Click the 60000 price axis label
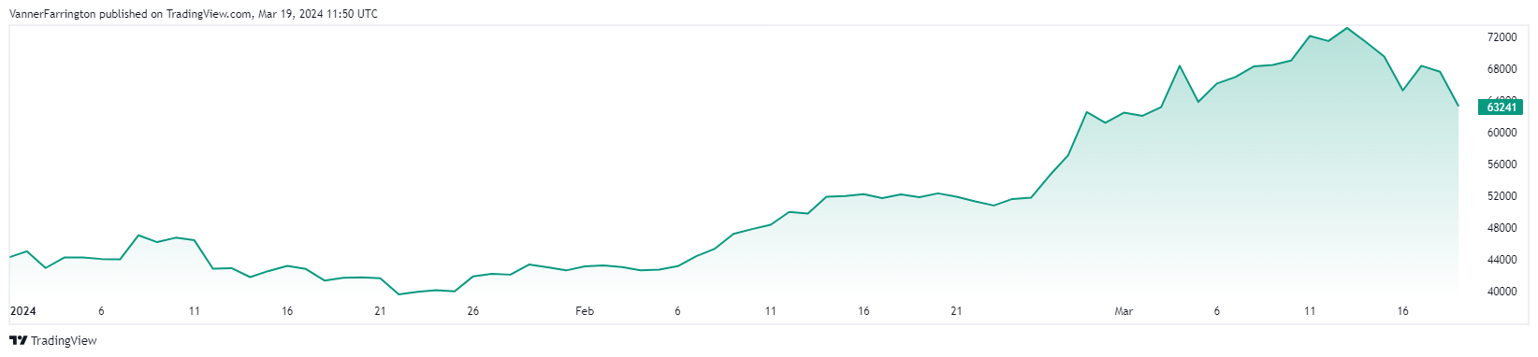The image size is (1538, 357). pyautogui.click(x=1502, y=133)
